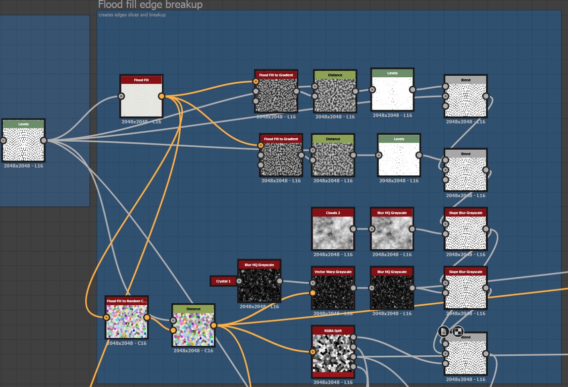Select the Crystal 1 node header

tap(224, 280)
